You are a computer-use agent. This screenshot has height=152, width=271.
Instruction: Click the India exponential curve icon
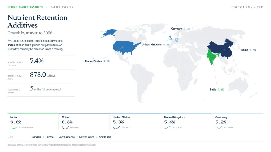[x=14, y=127]
